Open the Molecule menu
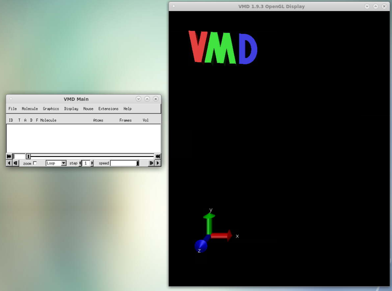The height and width of the screenshot is (291, 392). pos(30,109)
